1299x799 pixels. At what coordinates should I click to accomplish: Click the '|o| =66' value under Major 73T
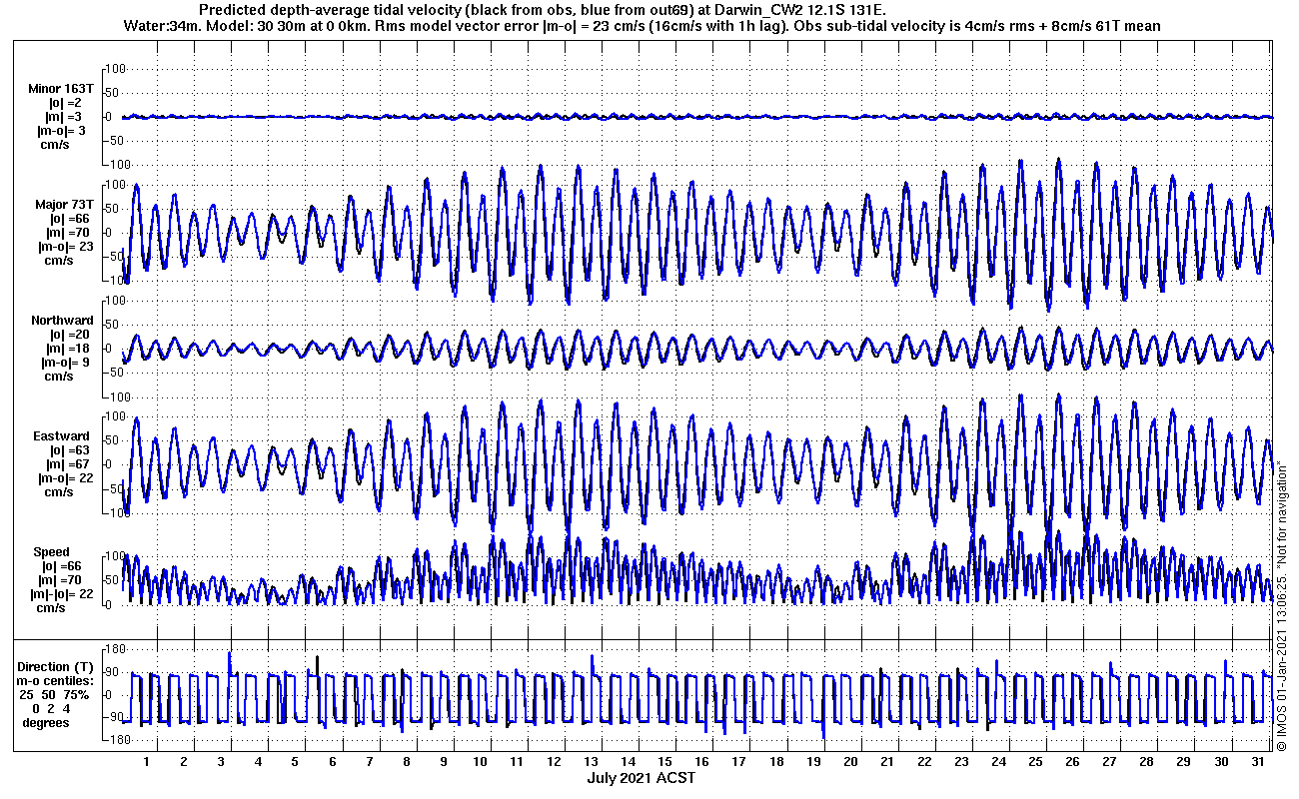(x=69, y=219)
